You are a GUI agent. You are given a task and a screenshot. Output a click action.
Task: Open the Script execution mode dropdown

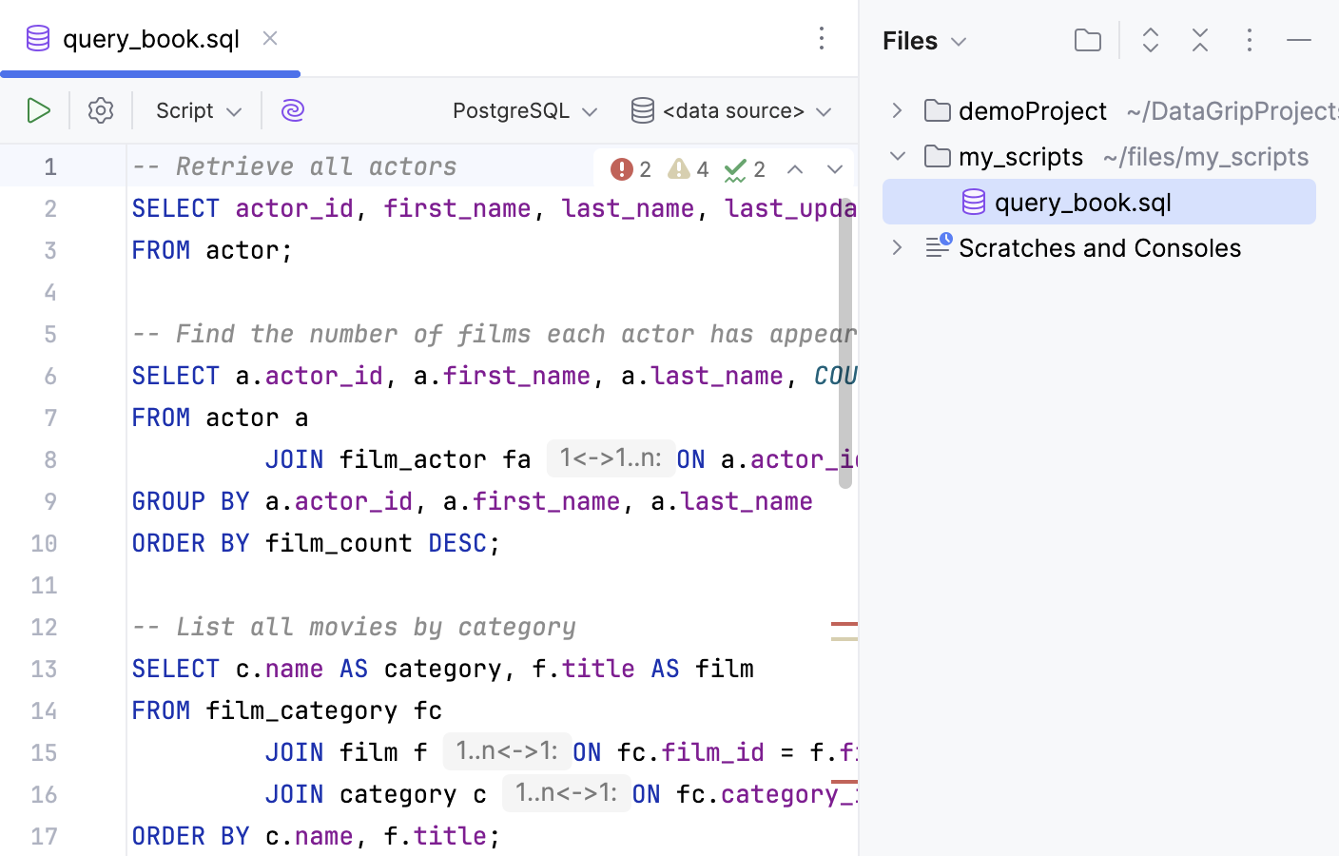coord(195,110)
